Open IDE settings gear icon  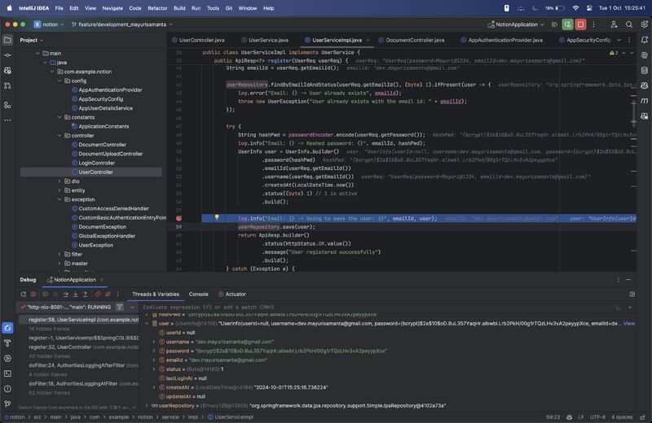point(644,24)
